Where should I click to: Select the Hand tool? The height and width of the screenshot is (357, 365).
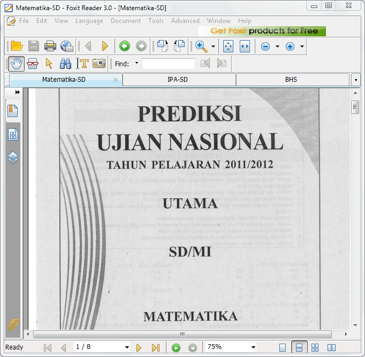click(x=16, y=64)
